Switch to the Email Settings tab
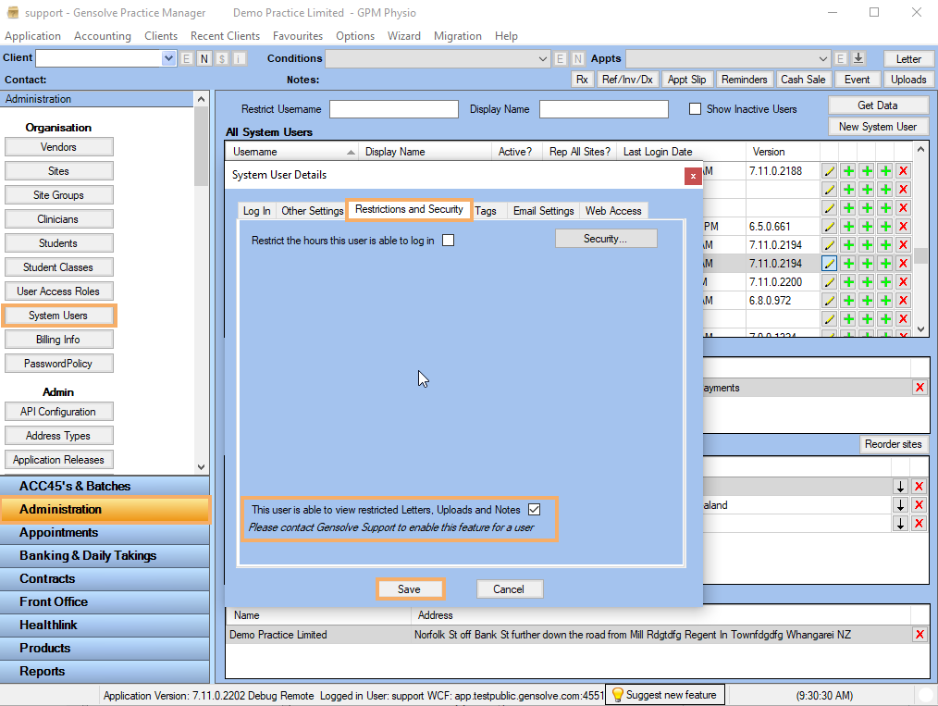The height and width of the screenshot is (706, 938). (x=543, y=211)
